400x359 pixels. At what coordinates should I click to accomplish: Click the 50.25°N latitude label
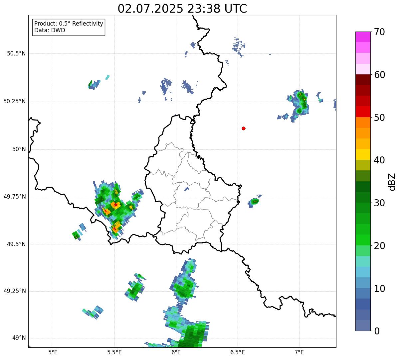click(x=14, y=101)
